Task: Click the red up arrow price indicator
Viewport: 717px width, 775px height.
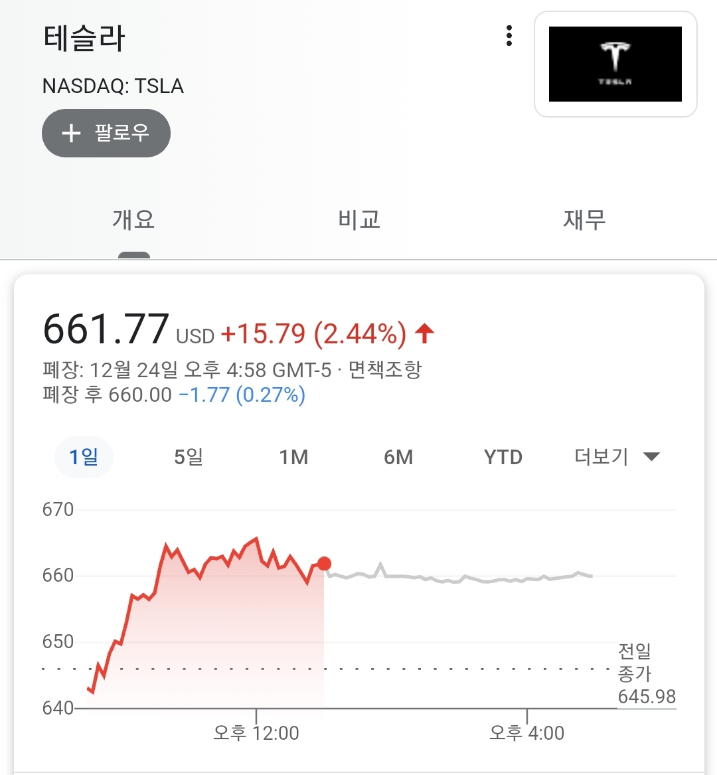Action: click(425, 333)
